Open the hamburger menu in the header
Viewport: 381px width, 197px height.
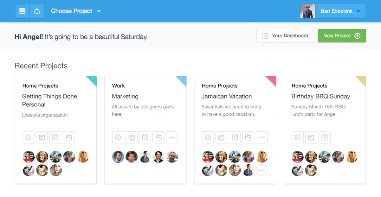coord(23,11)
